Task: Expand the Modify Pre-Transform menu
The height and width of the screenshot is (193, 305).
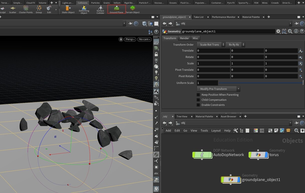Action: (218, 89)
